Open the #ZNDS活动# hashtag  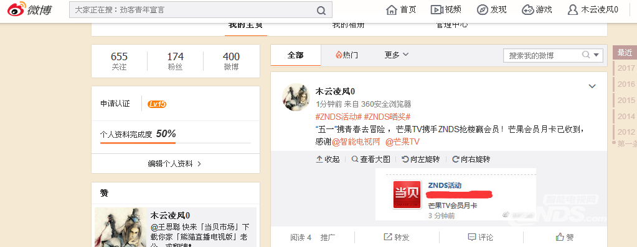tap(338, 117)
